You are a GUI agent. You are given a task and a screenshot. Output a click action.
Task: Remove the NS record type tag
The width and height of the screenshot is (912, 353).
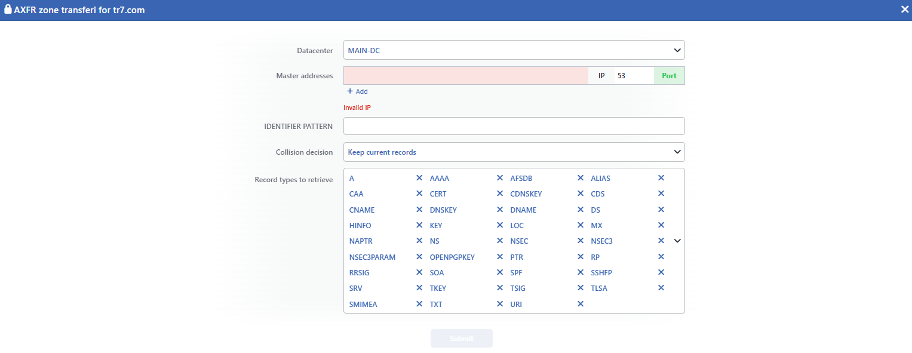[x=500, y=241]
